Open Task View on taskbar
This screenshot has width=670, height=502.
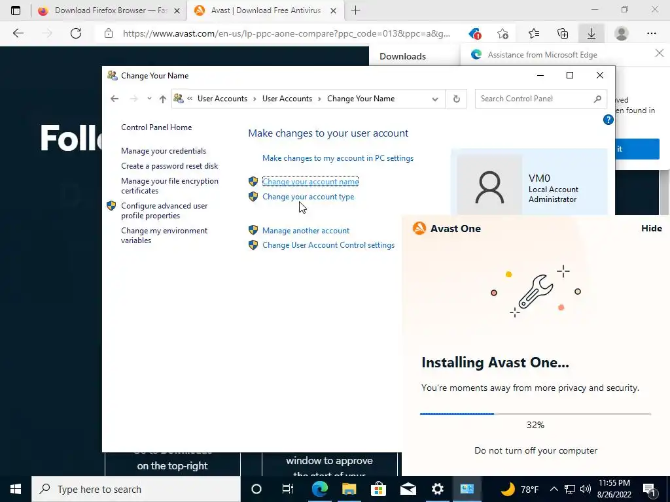coord(288,489)
